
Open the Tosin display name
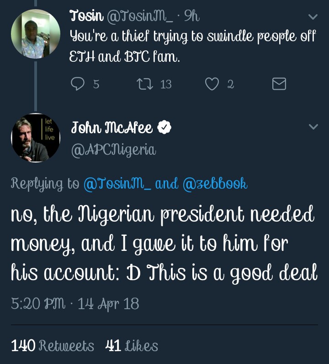[86, 16]
